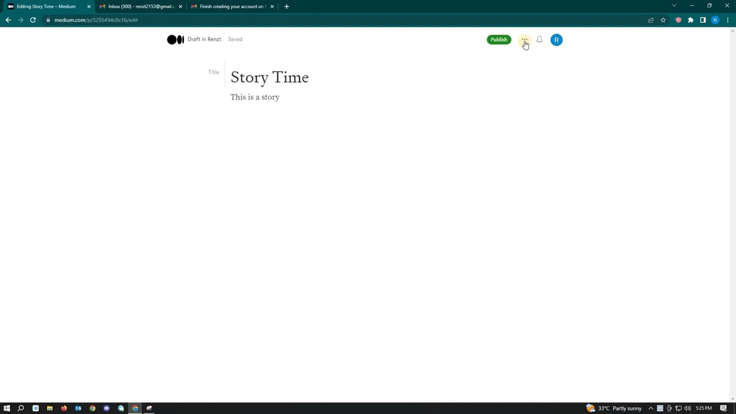This screenshot has width=736, height=414.
Task: Open the weather widget showing 33°C
Action: pyautogui.click(x=614, y=408)
